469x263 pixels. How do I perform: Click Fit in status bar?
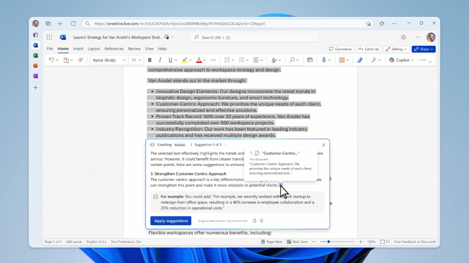385,242
